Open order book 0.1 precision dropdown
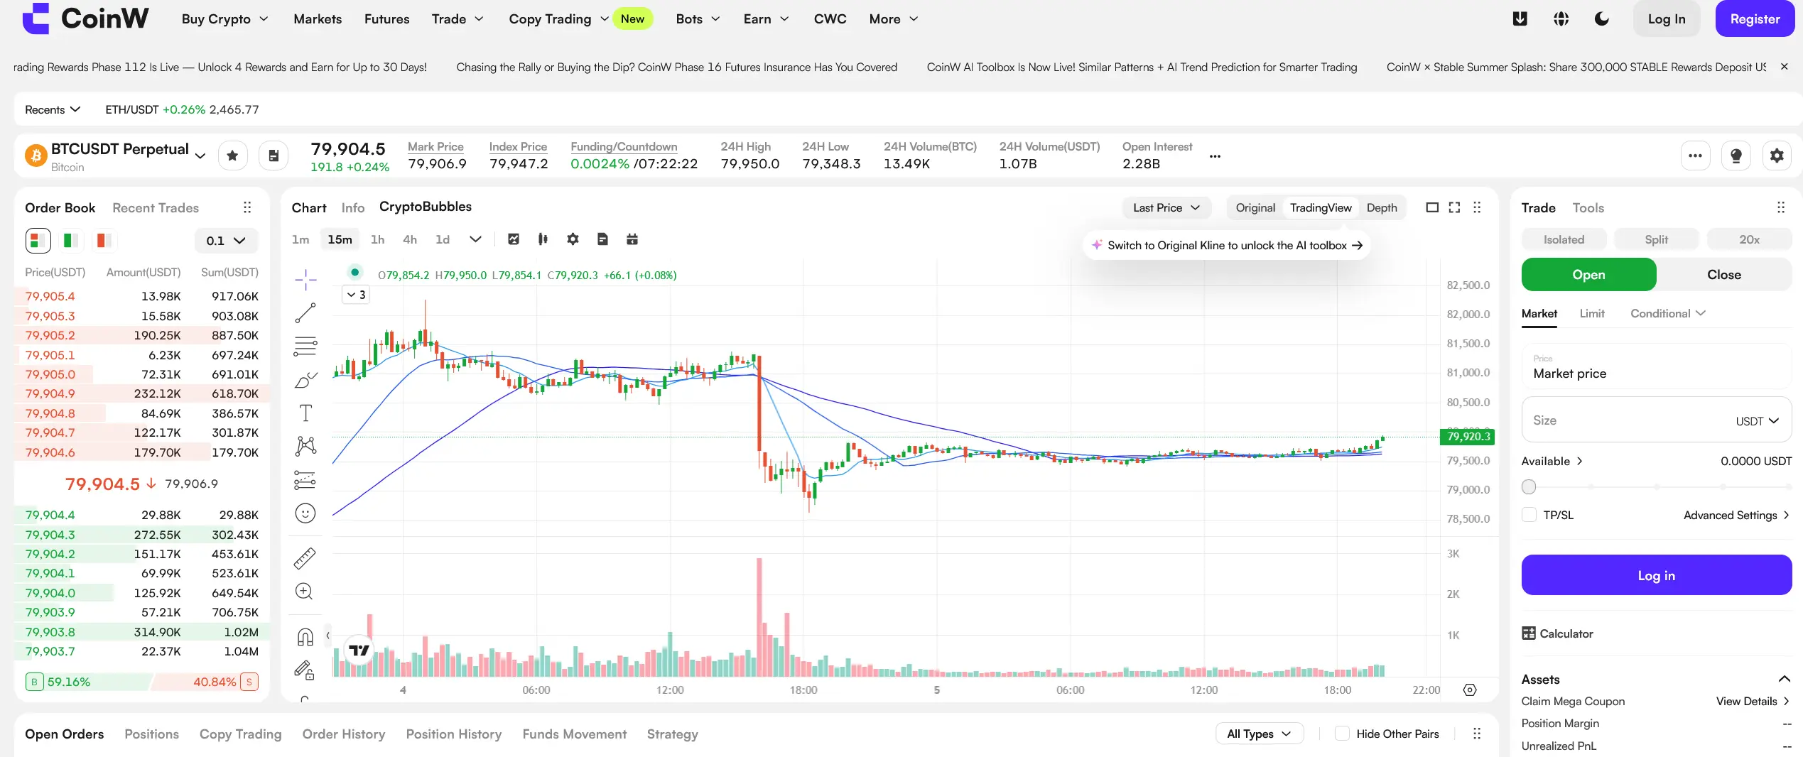This screenshot has width=1803, height=757. (x=226, y=241)
